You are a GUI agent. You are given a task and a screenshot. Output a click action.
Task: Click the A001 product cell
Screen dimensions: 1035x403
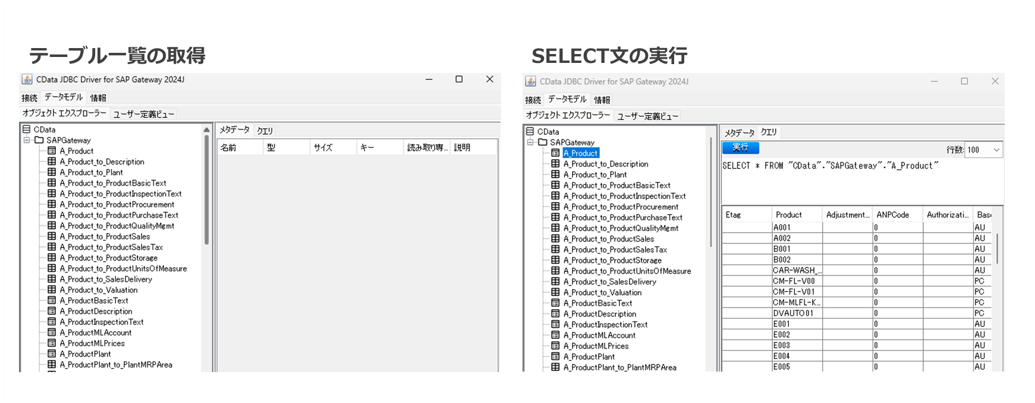(x=797, y=227)
